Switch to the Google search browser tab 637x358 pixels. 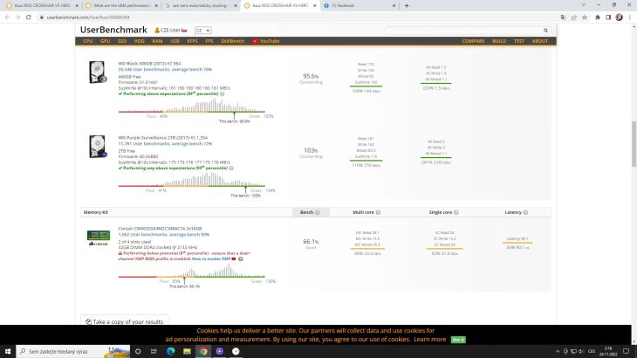pyautogui.click(x=201, y=6)
